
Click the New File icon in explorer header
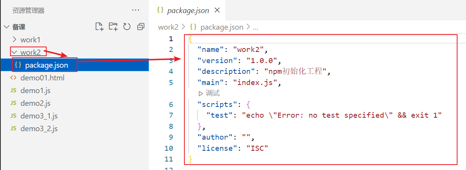[100, 27]
